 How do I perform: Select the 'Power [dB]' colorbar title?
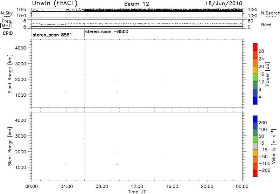click(267, 74)
